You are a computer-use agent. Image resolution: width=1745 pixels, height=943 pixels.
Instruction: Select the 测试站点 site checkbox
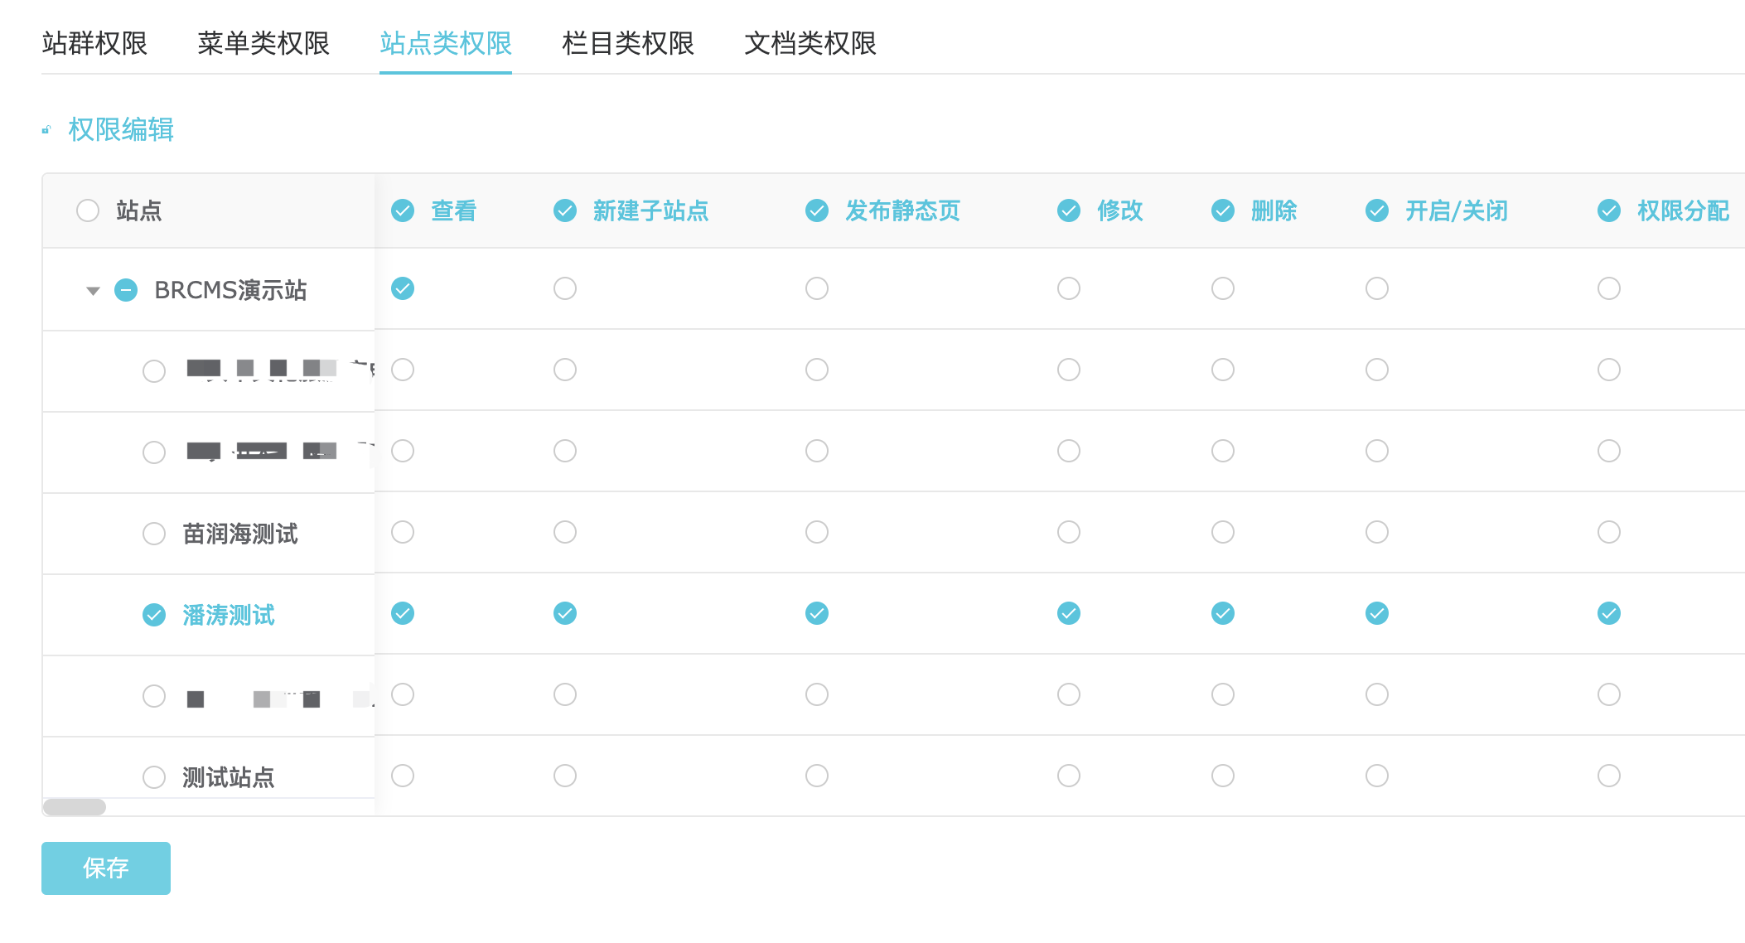point(154,777)
